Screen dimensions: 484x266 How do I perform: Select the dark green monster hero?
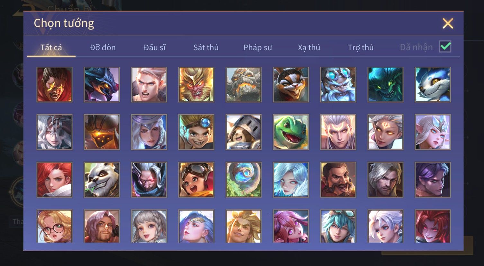(385, 85)
